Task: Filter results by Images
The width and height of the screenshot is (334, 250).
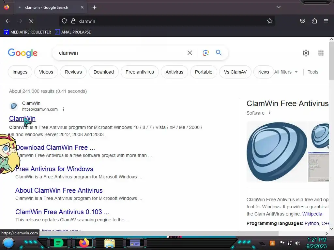Action: tap(20, 72)
